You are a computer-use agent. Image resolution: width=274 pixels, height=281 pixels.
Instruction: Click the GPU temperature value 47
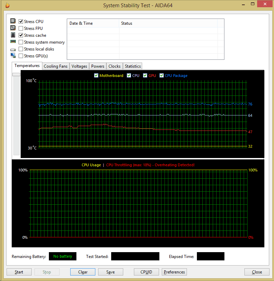pyautogui.click(x=250, y=132)
